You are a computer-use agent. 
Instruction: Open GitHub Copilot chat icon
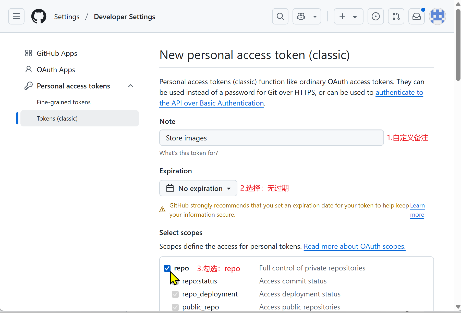(x=301, y=17)
